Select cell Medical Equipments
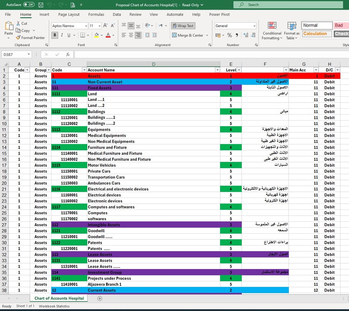The height and width of the screenshot is (311, 349). click(154, 136)
